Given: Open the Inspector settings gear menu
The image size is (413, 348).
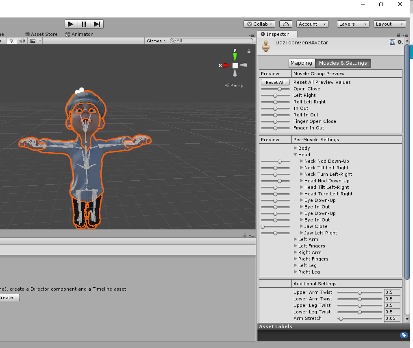Looking at the screenshot, I should click(400, 42).
